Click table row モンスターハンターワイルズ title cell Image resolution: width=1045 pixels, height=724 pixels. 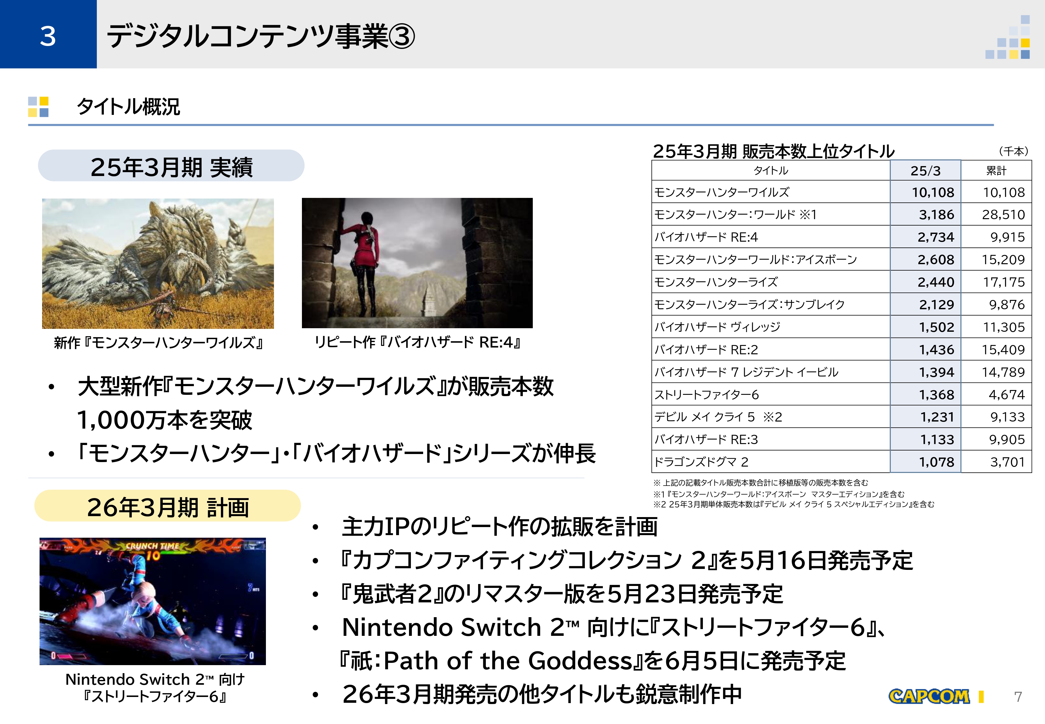(771, 192)
